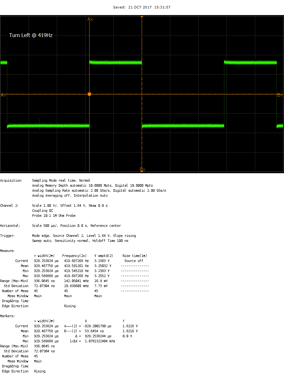The image size is (284, 379).
Task: Click the 'Rise time(1♦)' column header
Action: (134, 256)
